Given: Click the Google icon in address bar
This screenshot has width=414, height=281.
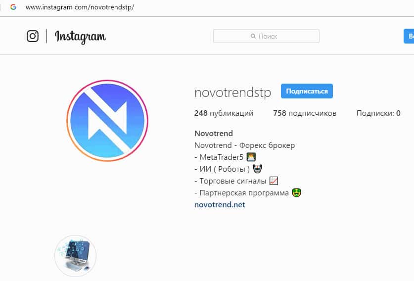Looking at the screenshot, I should point(13,7).
